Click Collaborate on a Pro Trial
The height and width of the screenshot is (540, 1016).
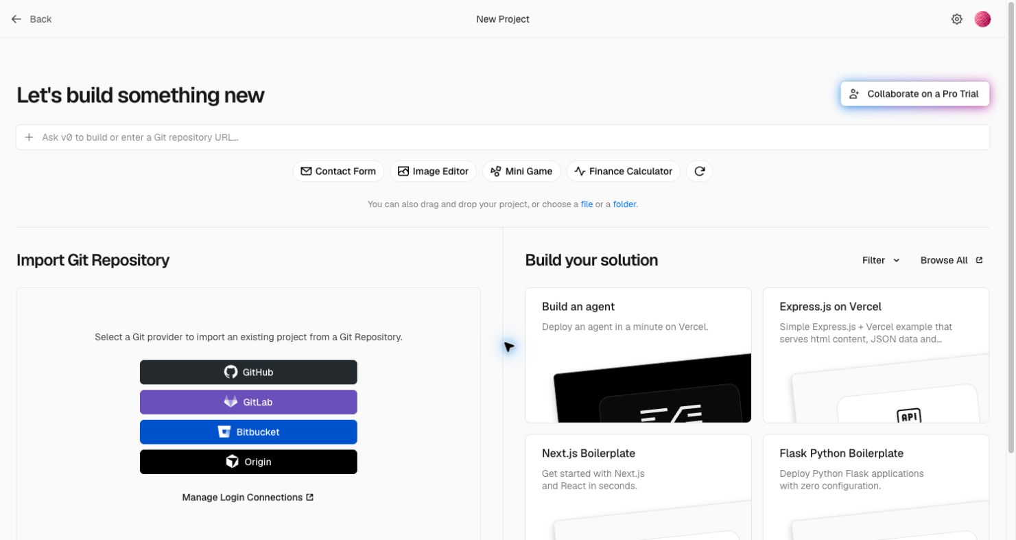(x=915, y=94)
